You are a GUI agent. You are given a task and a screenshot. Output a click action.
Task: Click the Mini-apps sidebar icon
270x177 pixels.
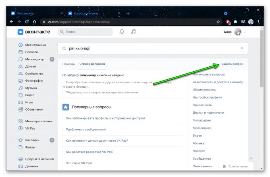[21, 121]
